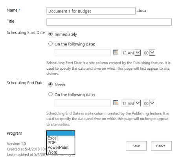Open End Date hour dropdown showing 12 AM
Image resolution: width=180 pixels, height=163 pixels.
[131, 103]
